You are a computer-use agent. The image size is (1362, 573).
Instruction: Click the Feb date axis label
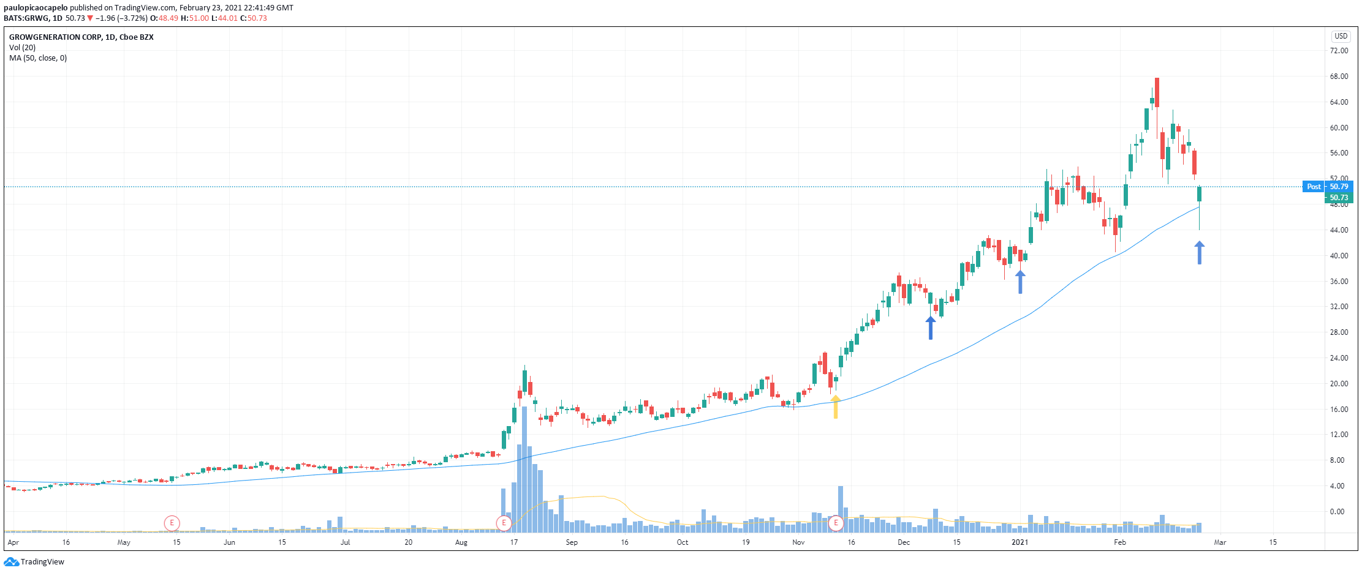(1120, 542)
